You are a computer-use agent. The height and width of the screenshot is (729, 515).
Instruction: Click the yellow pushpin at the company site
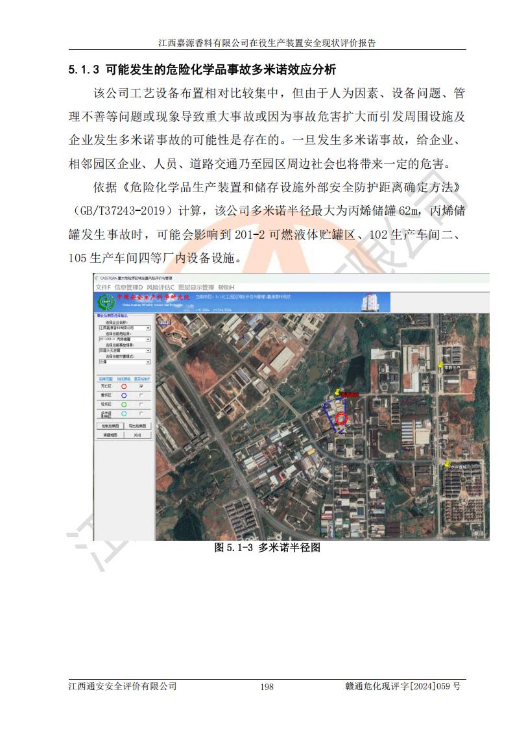click(338, 392)
